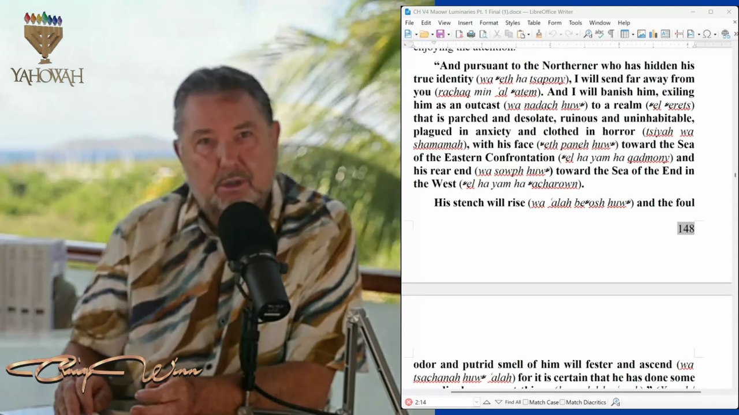Insert a chart

pos(653,34)
